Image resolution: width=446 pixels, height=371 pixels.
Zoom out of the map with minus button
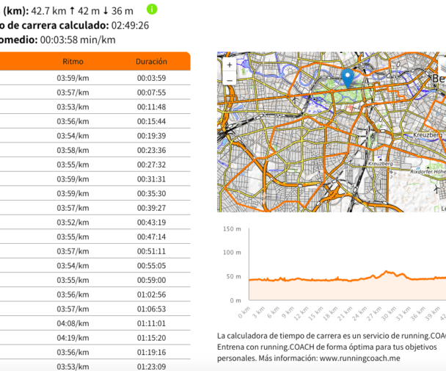[230, 79]
